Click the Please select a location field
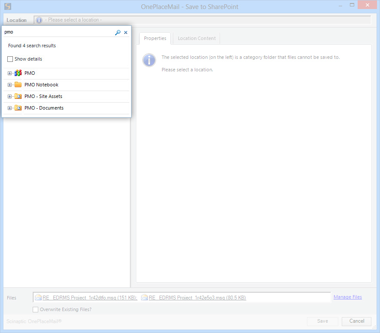 point(202,20)
